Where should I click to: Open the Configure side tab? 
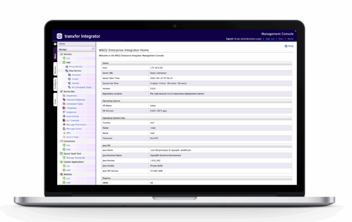click(55, 84)
